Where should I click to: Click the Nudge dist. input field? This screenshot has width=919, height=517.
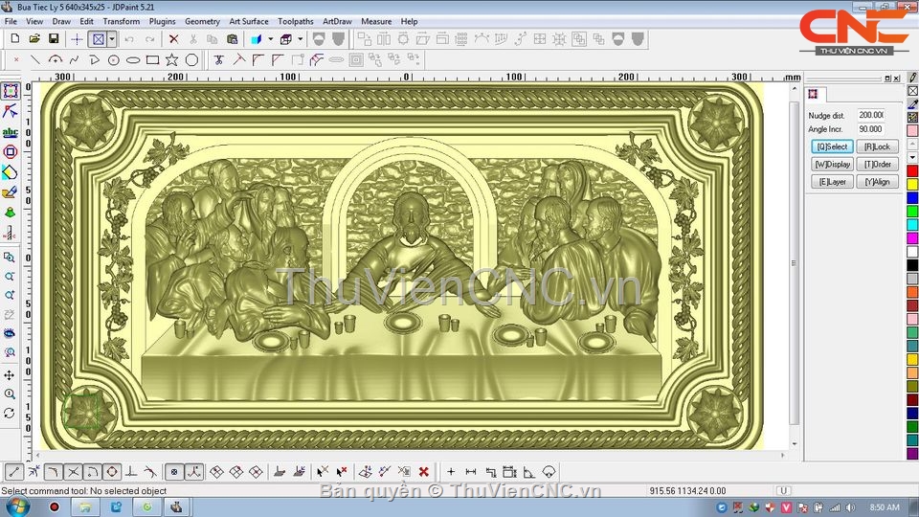871,115
